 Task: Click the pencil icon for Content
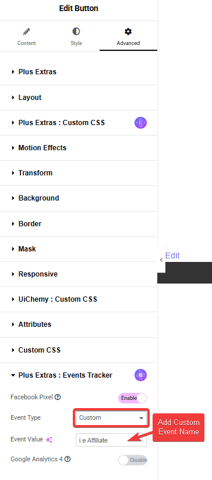point(27,31)
